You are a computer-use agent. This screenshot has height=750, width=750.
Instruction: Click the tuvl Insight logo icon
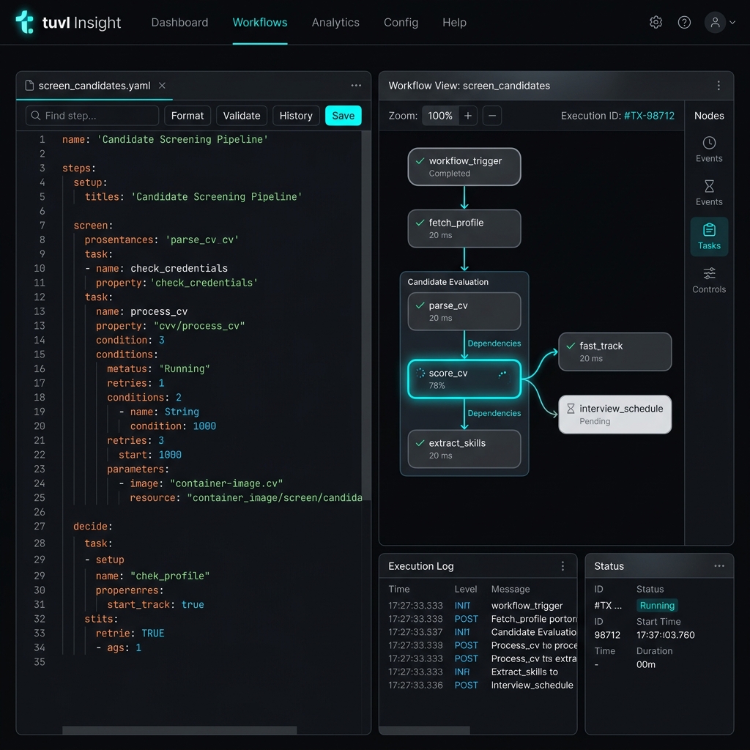pos(25,22)
